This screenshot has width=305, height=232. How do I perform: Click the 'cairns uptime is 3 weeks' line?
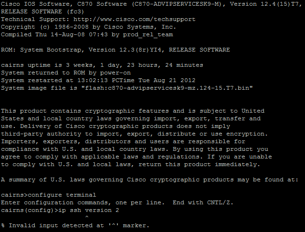pyautogui.click(x=102, y=65)
